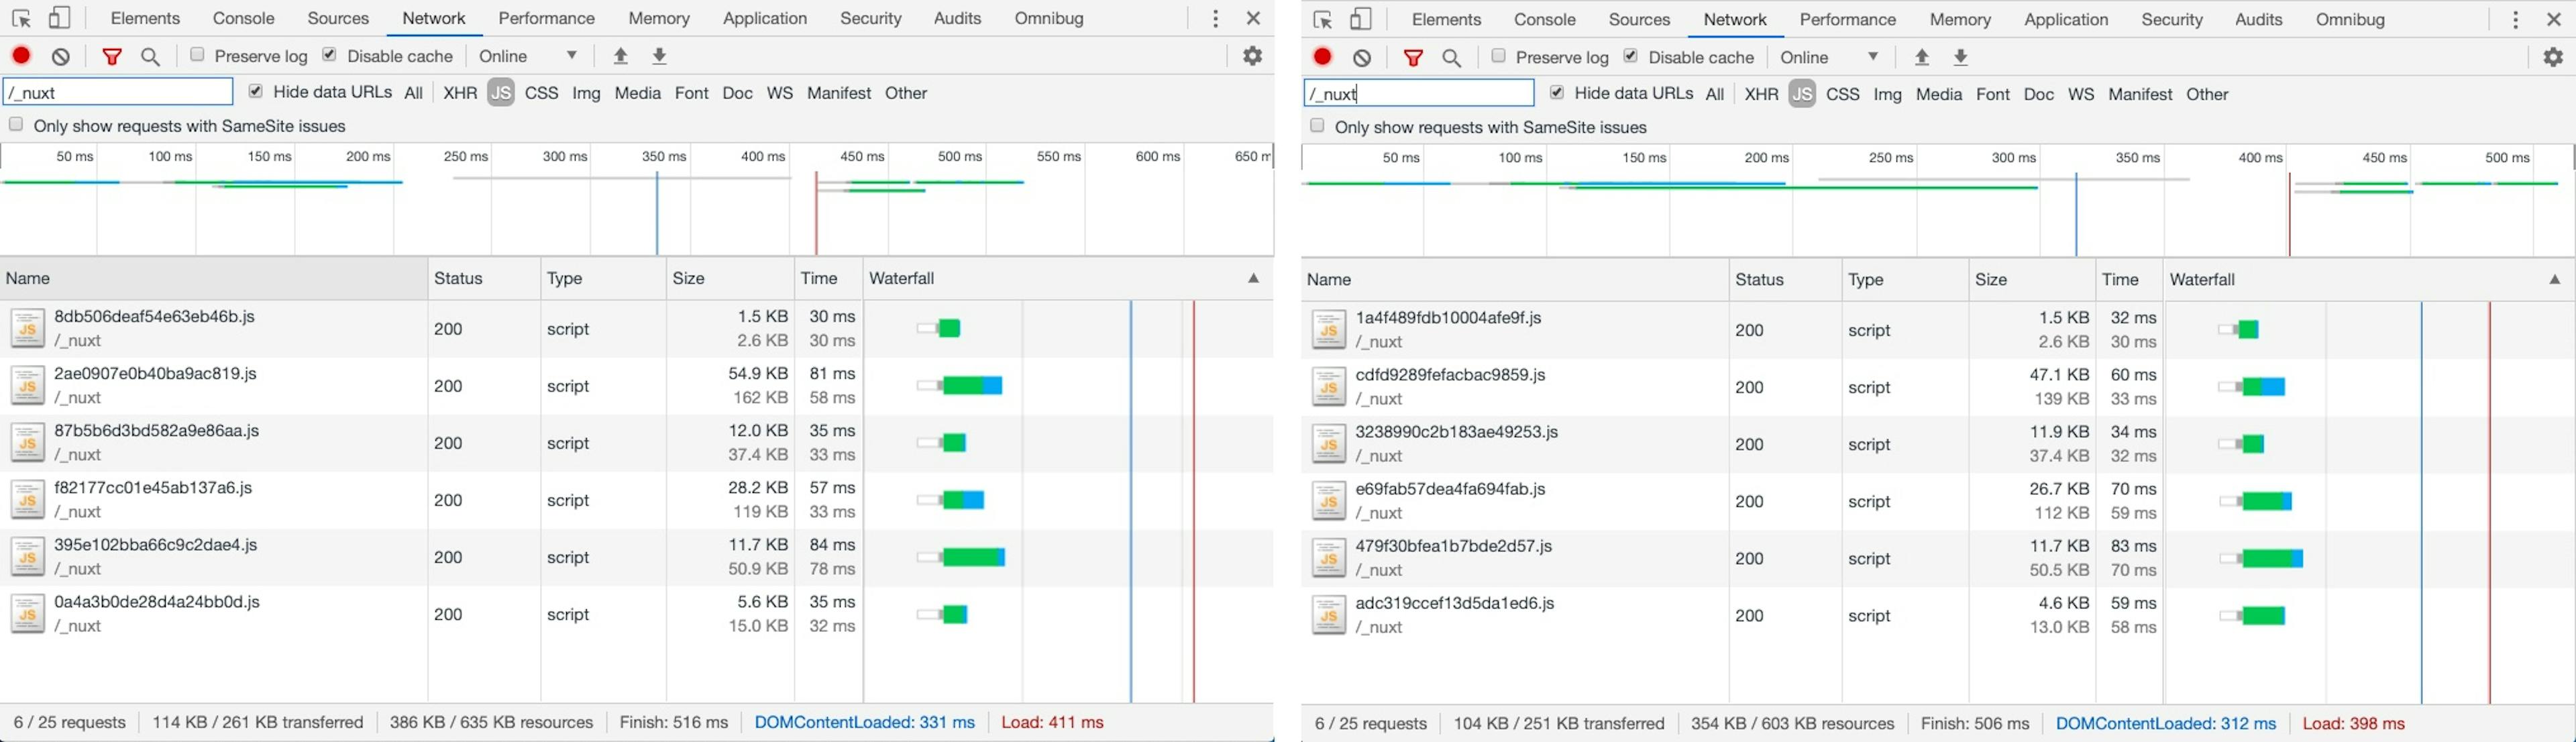Import a HAR file
Viewport: 2576px width, 742px height.
(620, 56)
